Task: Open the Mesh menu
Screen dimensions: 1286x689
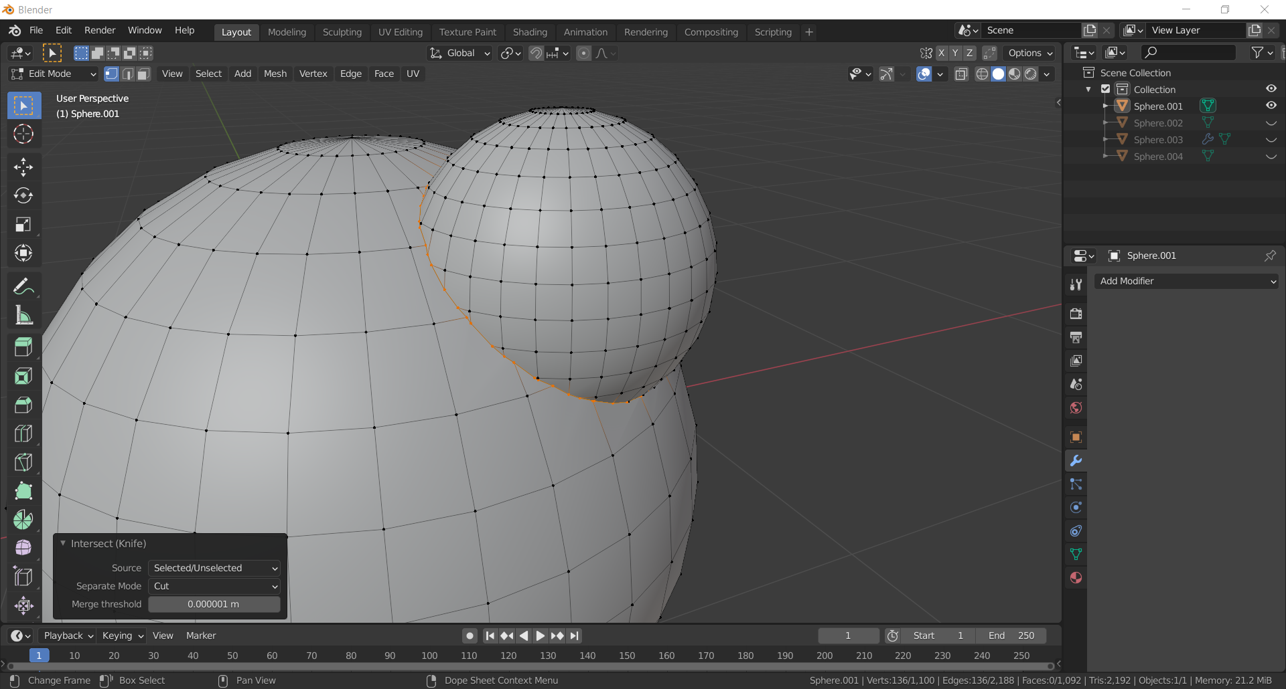Action: (x=275, y=74)
